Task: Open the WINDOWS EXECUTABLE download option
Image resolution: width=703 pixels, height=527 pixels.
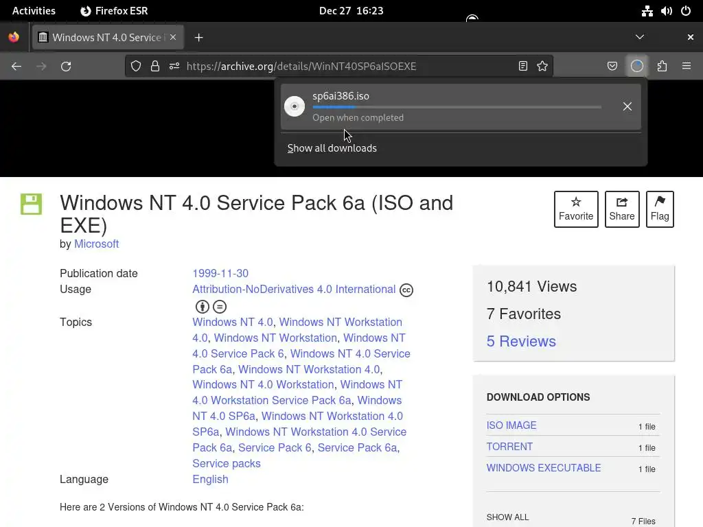Action: (544, 468)
